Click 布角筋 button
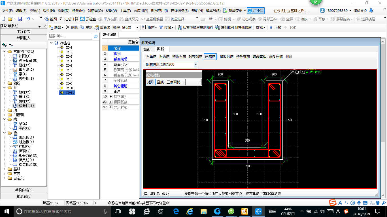 coord(151,57)
